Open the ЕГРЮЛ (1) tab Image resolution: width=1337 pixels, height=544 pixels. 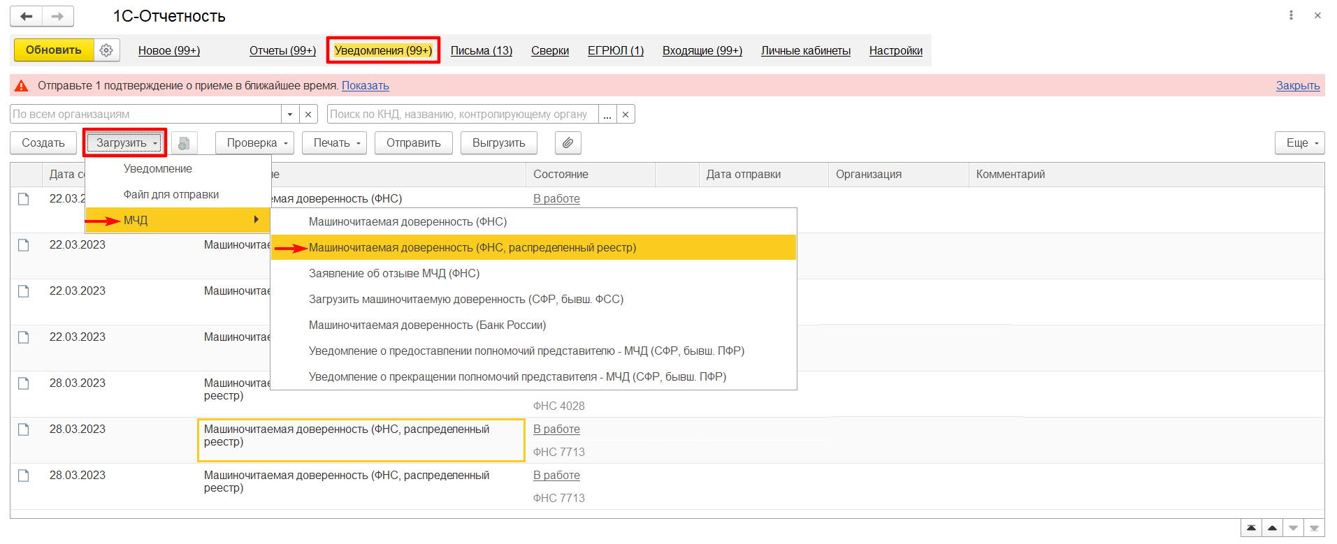[616, 50]
